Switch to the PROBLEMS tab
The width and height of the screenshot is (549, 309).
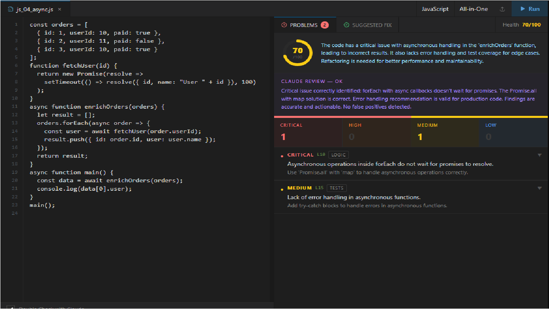pyautogui.click(x=305, y=25)
